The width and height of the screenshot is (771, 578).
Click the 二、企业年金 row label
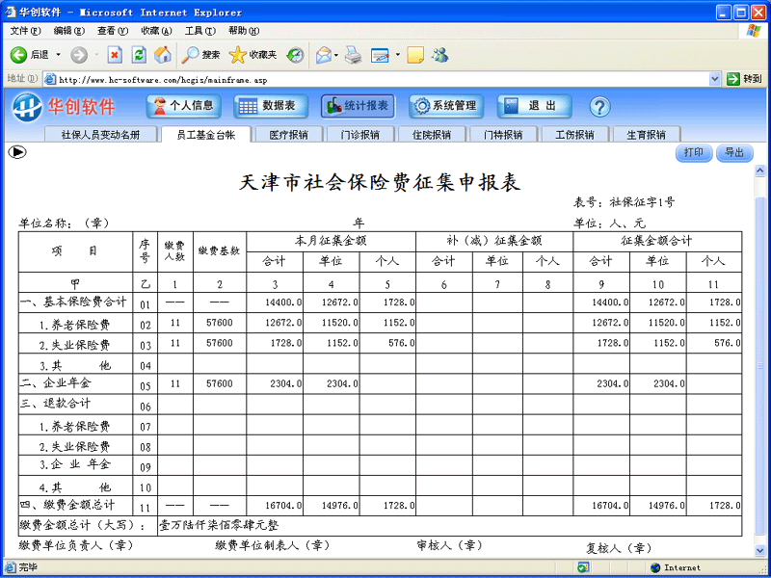56,382
